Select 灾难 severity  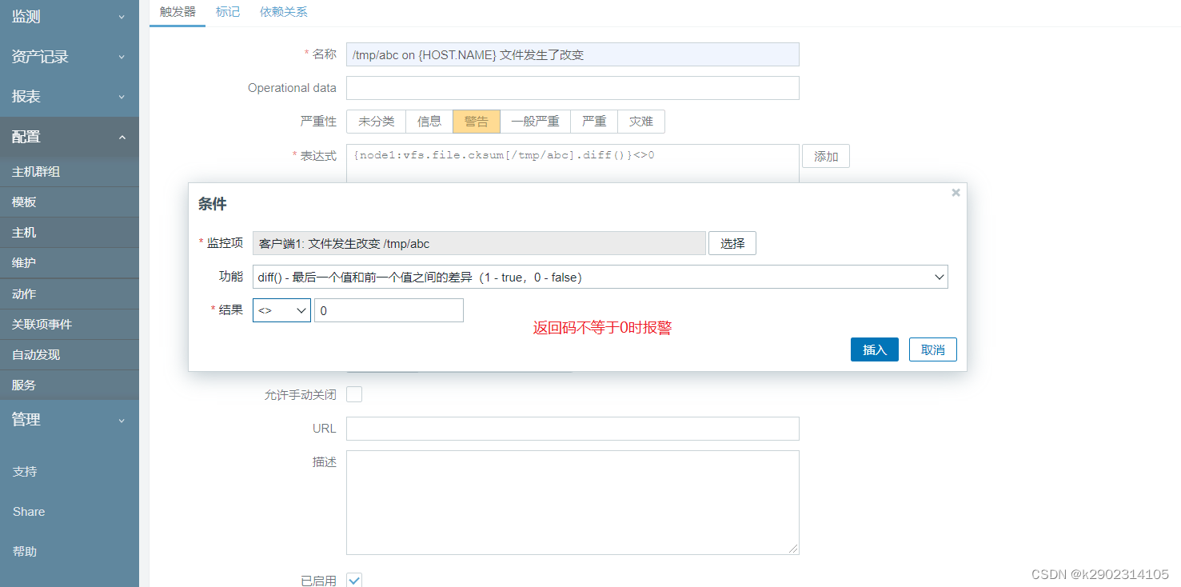click(x=641, y=122)
